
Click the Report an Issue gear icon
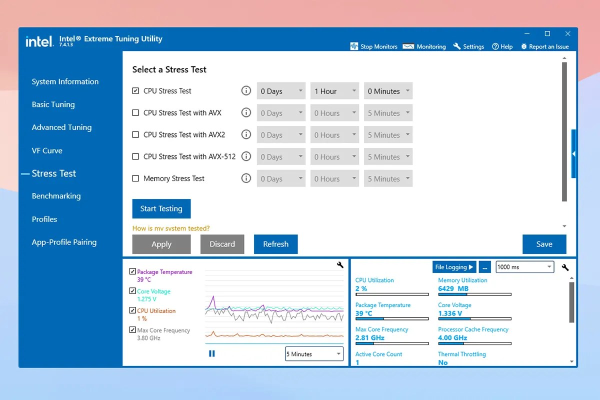coord(524,46)
